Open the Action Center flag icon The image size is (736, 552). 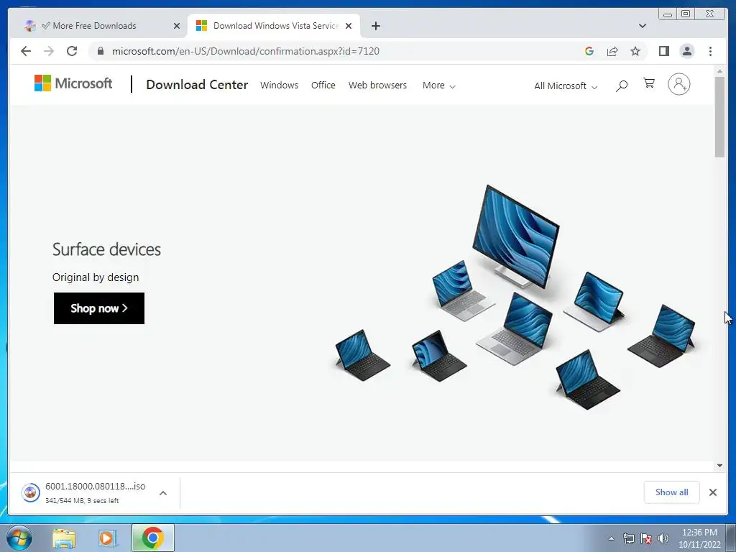coord(646,538)
